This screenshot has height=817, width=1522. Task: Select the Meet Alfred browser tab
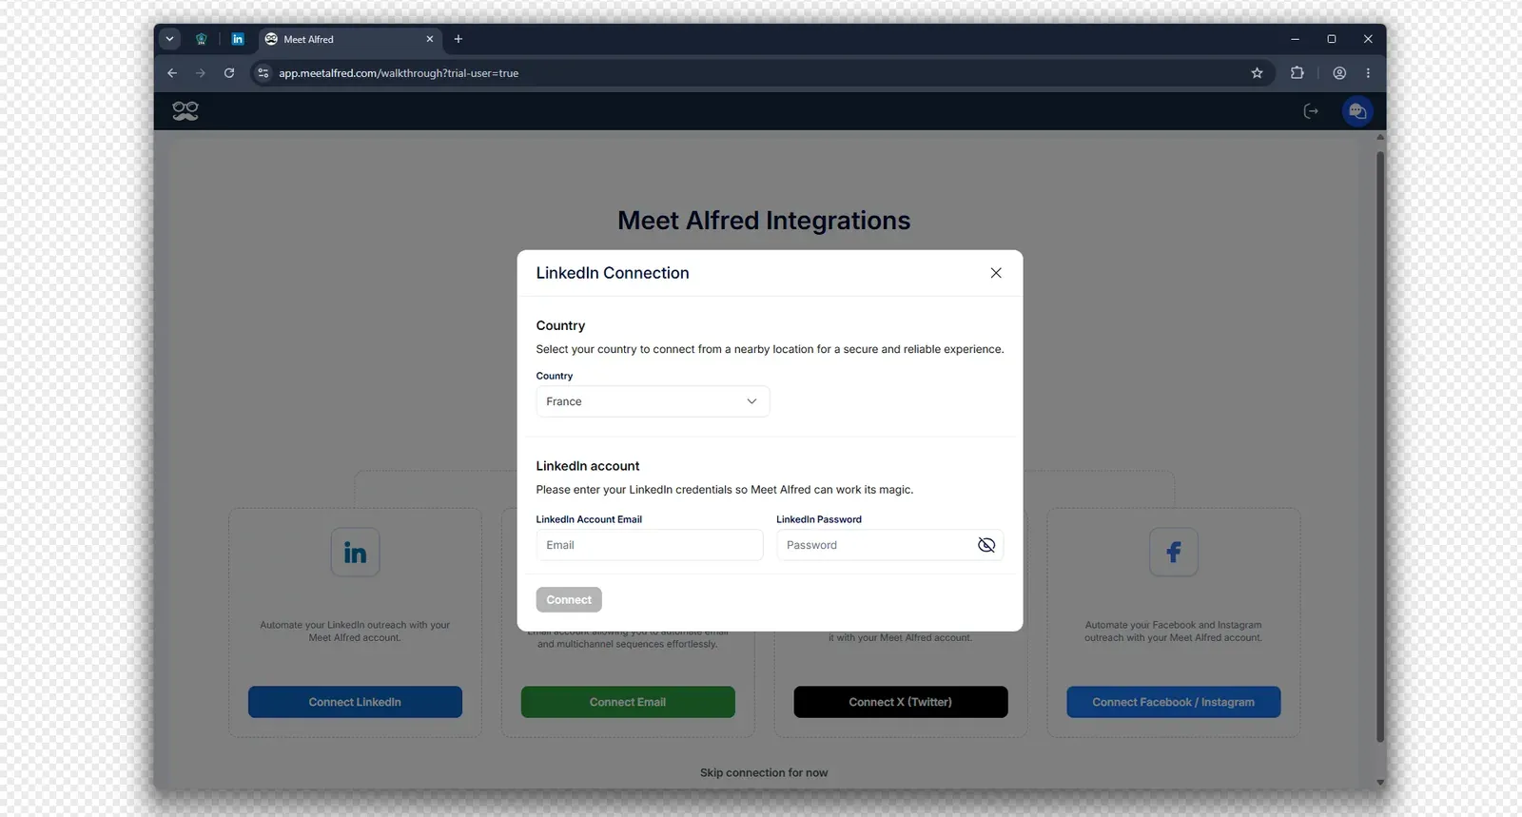click(348, 39)
